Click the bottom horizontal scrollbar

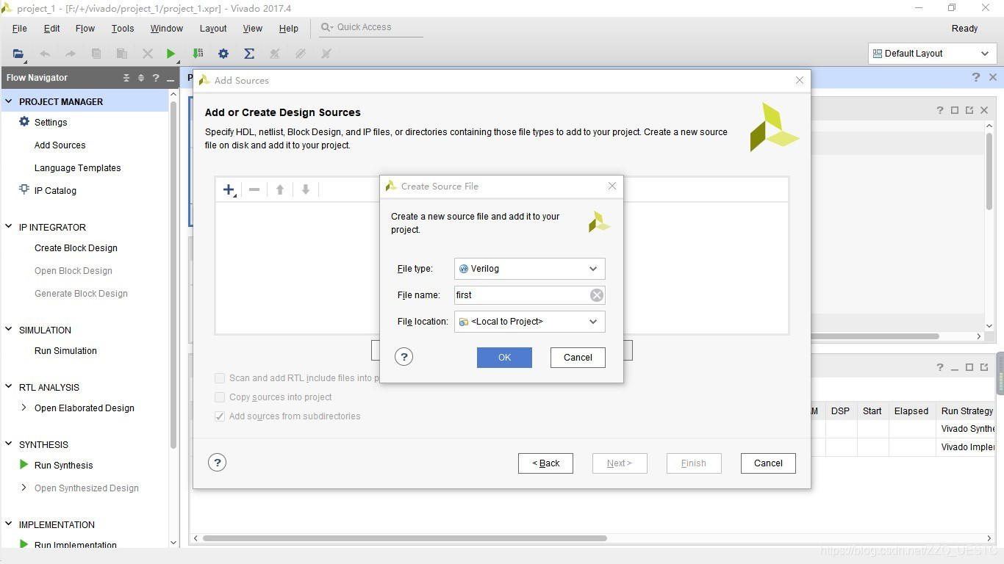pos(404,538)
